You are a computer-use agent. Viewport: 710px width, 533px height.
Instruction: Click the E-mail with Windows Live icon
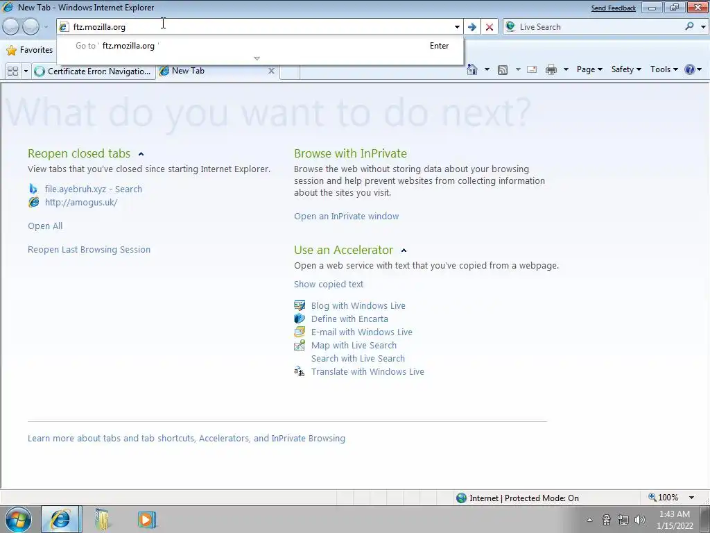click(x=300, y=332)
